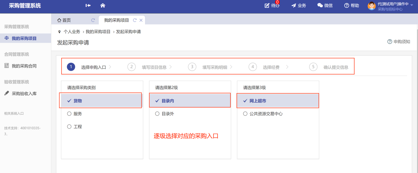The image size is (418, 173).
Task: Click the user avatar picture
Action: 371,6
